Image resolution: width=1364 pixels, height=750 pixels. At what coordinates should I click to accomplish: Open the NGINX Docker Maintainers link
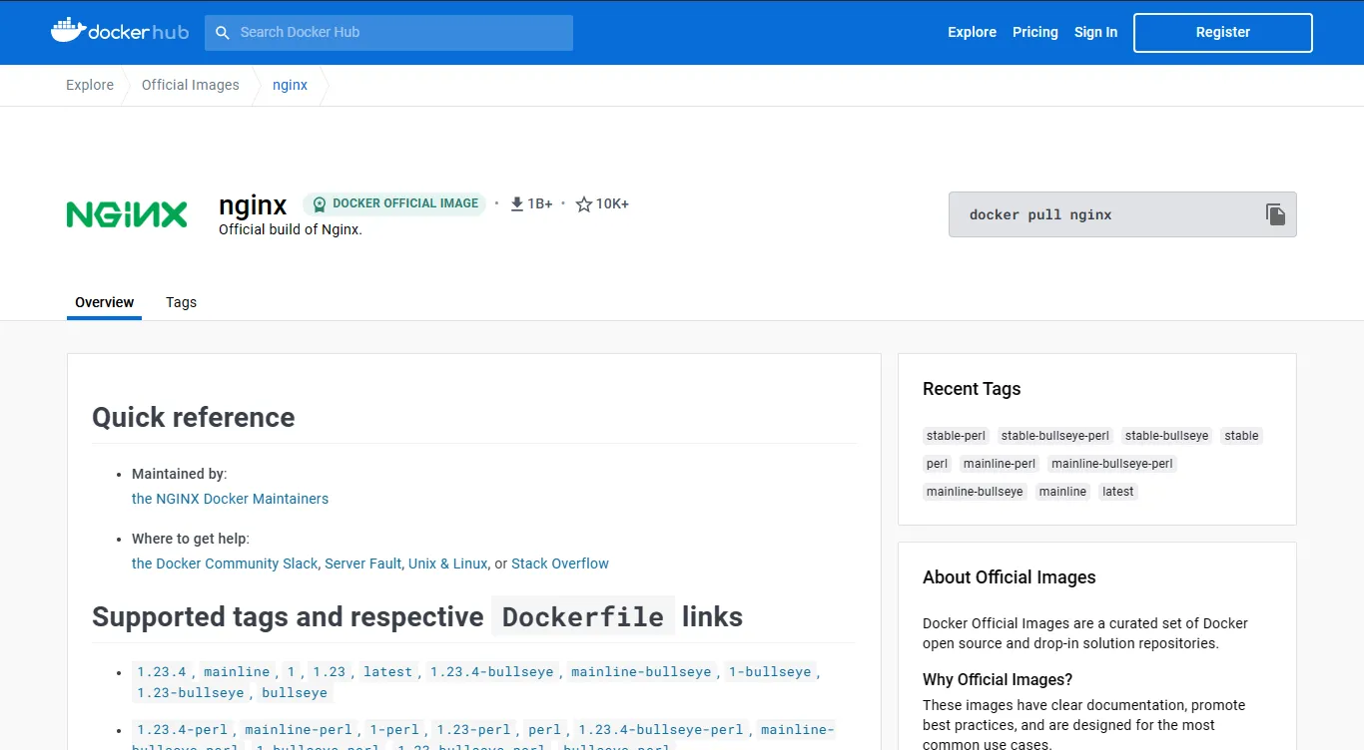coord(230,499)
